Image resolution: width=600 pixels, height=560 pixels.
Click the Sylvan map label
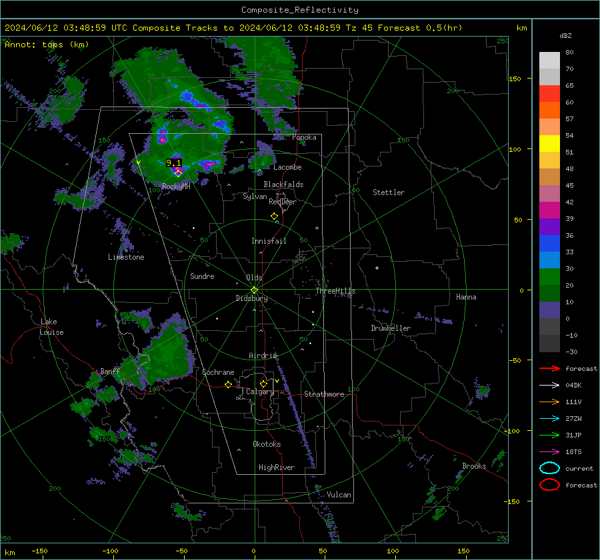(x=255, y=196)
